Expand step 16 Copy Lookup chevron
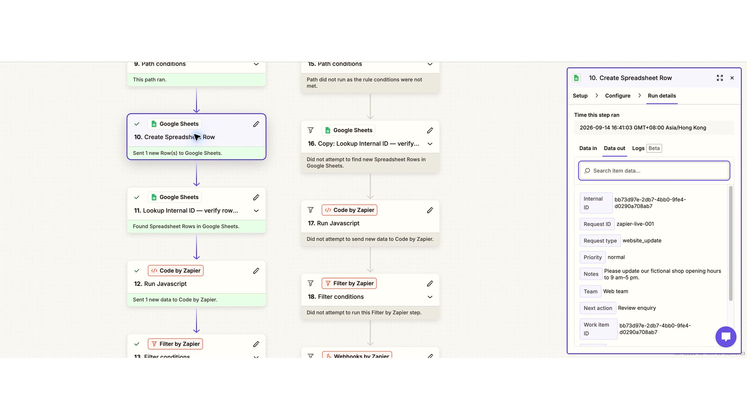 (x=430, y=144)
